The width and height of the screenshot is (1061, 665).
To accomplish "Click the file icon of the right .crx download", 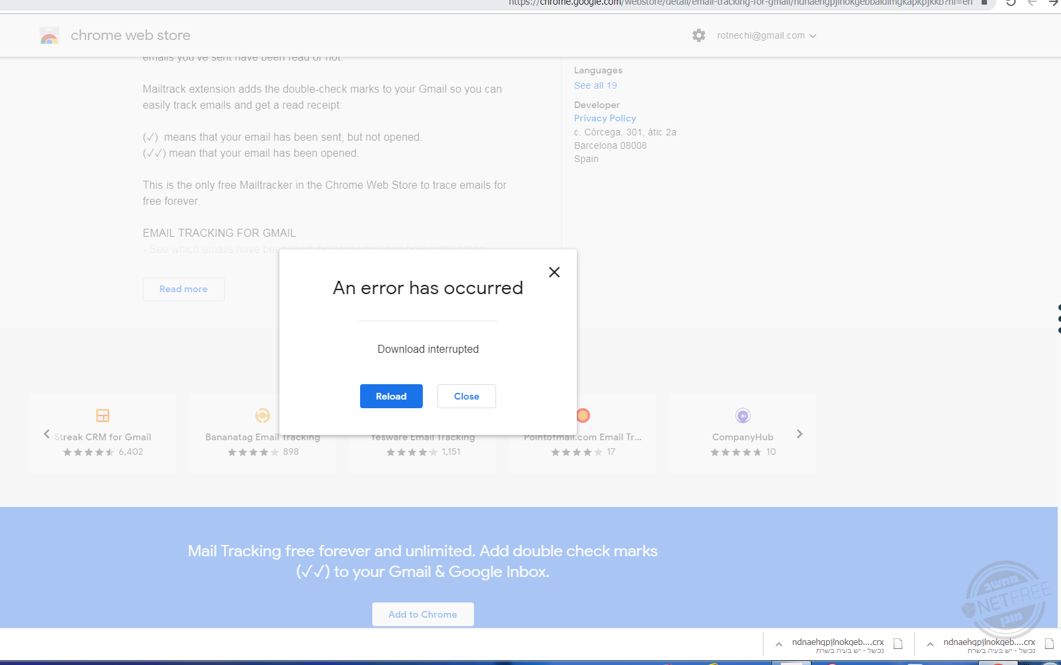I will coord(1049,644).
